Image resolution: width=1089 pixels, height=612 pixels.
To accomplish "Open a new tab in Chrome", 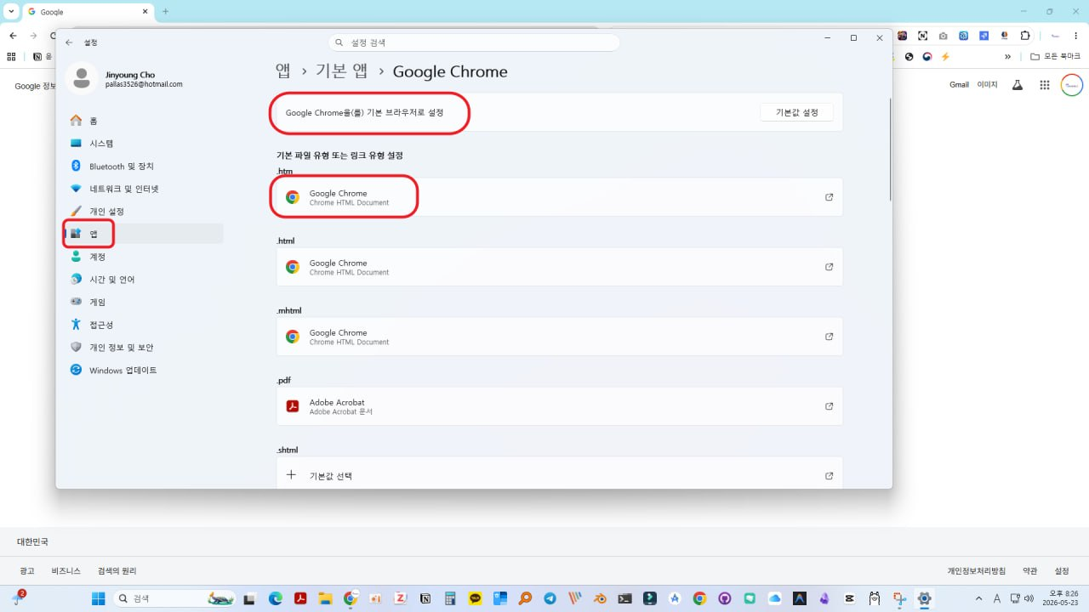I will 165,12.
